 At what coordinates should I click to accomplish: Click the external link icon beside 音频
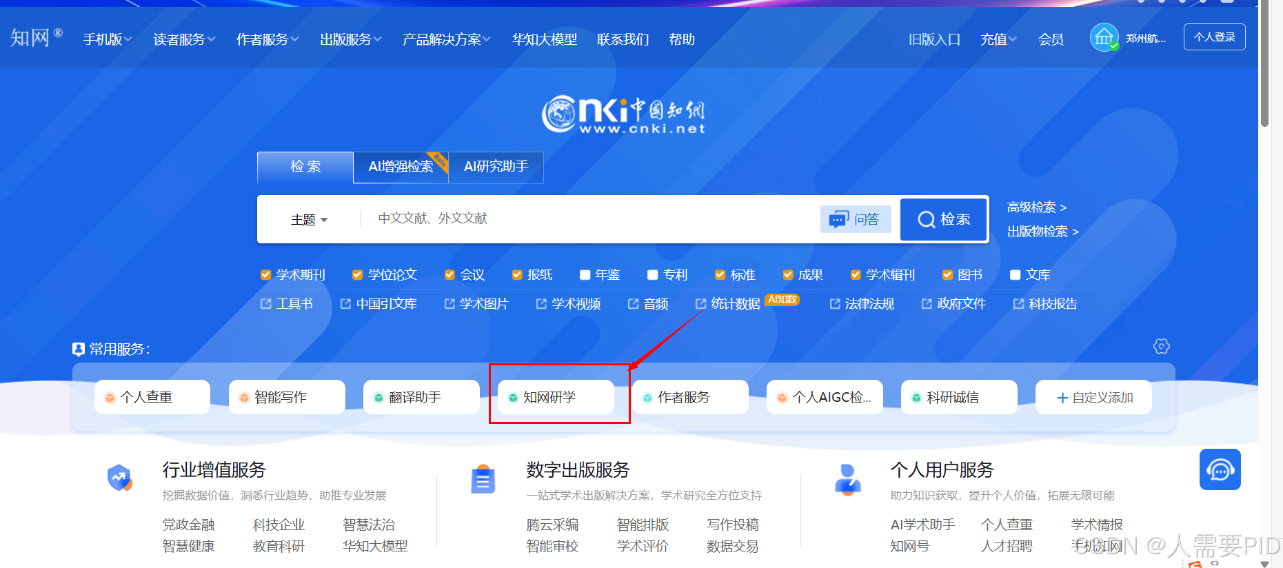[x=633, y=303]
